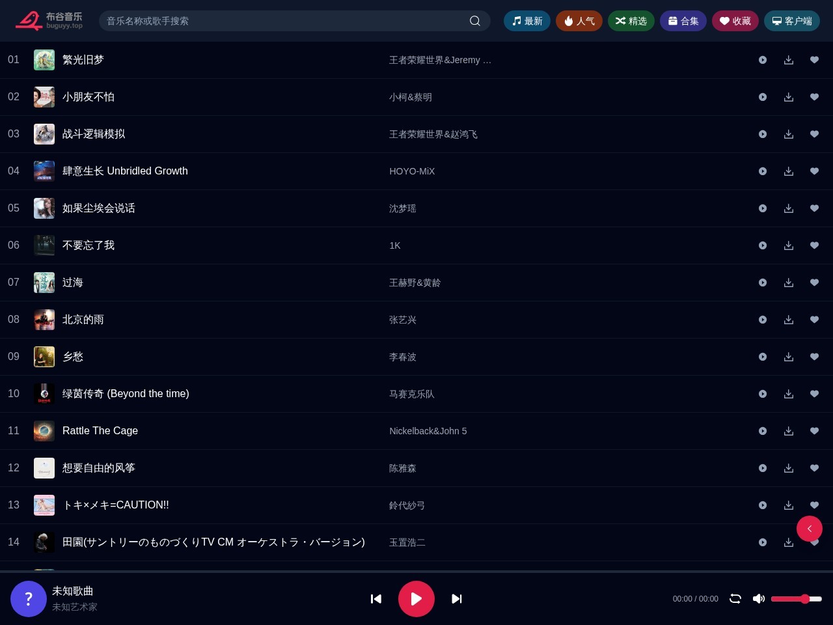Play トキ×メキ=CAUTION!! track
The width and height of the screenshot is (833, 625).
coord(763,505)
